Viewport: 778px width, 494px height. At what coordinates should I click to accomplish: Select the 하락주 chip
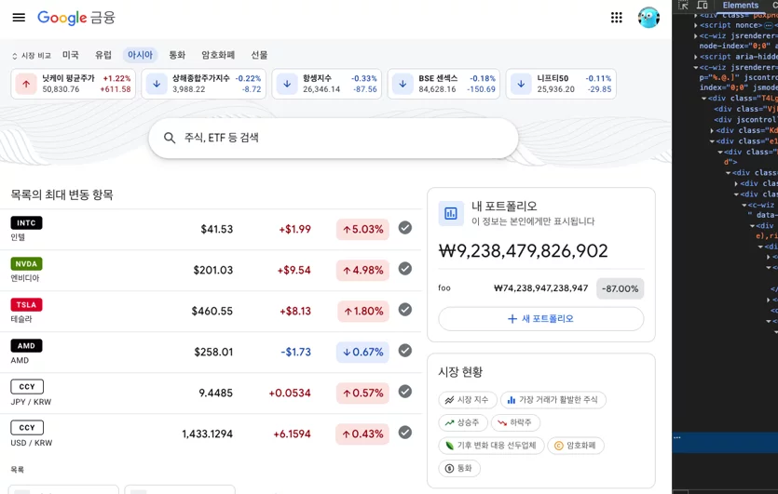pyautogui.click(x=515, y=422)
